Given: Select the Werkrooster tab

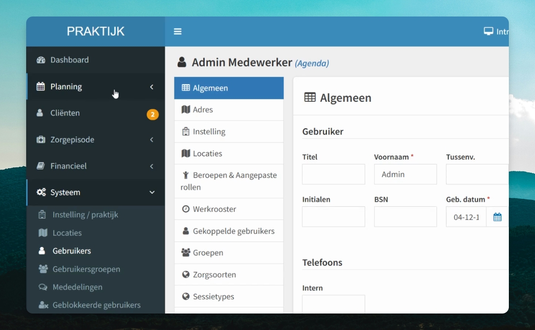Looking at the screenshot, I should (x=228, y=209).
